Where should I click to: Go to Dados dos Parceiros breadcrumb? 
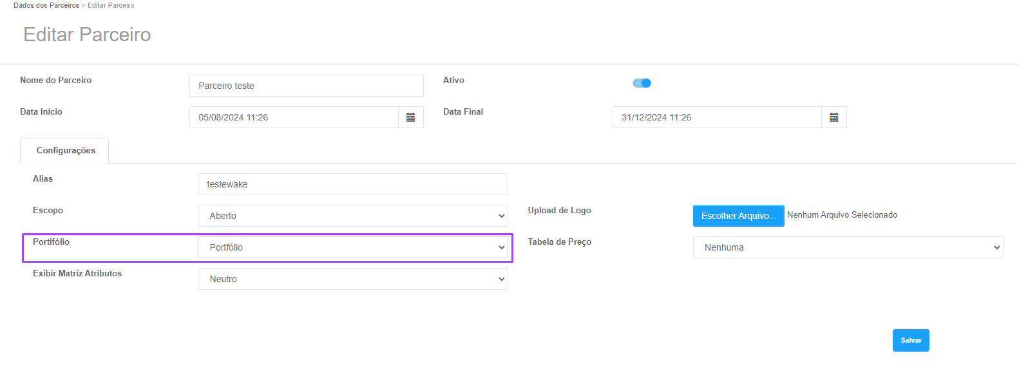pyautogui.click(x=46, y=5)
